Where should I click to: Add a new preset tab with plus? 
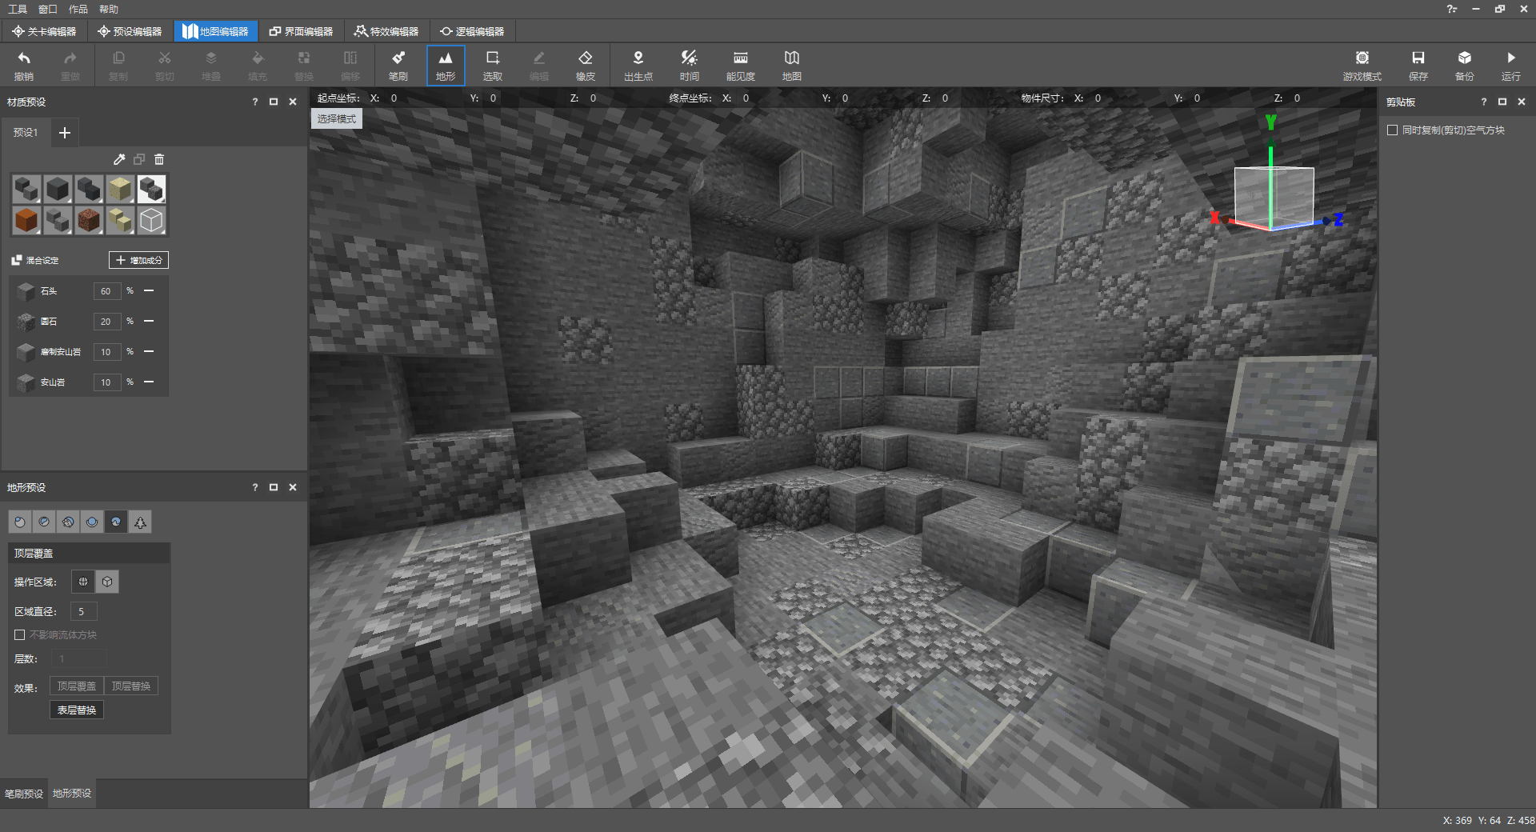click(65, 133)
